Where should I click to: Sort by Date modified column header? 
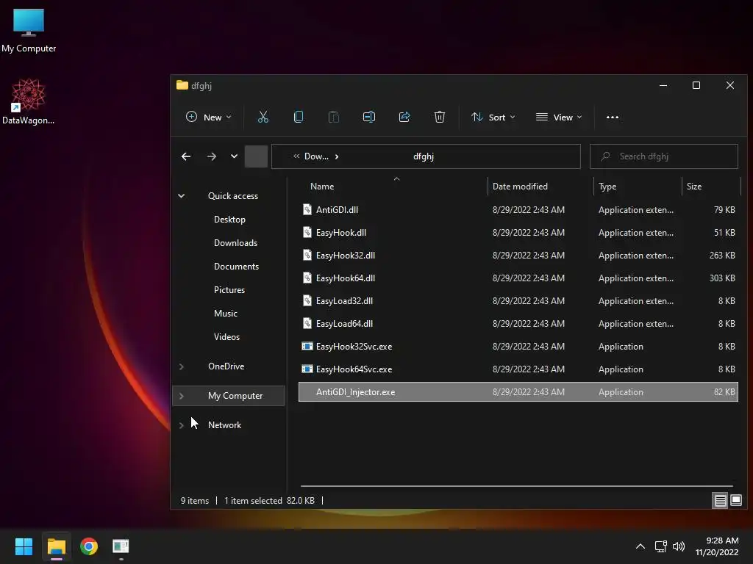click(520, 187)
